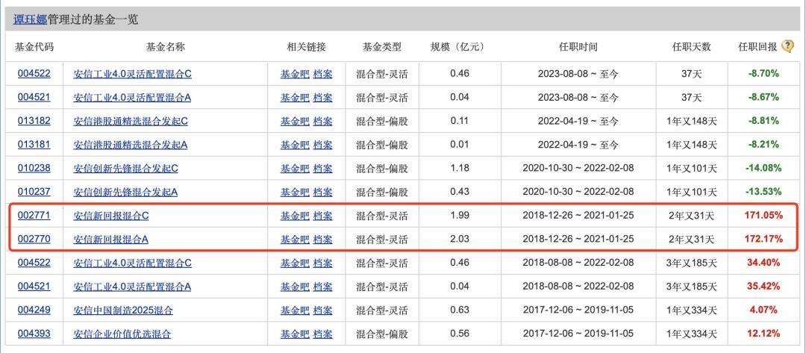The image size is (806, 353).
Task: Open fund code 013182
Action: [34, 121]
